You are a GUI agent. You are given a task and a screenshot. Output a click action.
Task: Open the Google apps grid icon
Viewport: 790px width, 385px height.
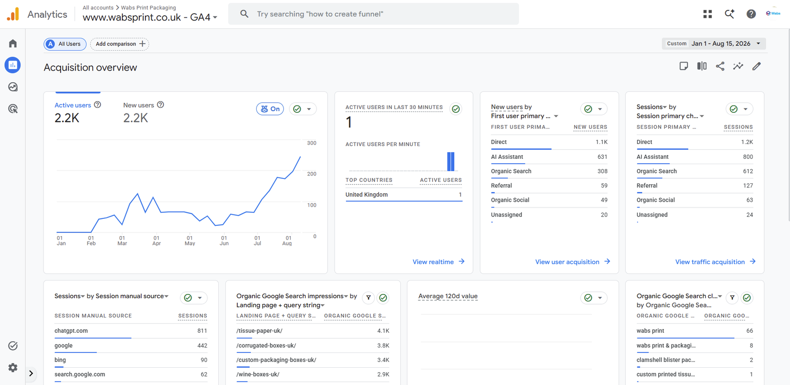click(x=708, y=14)
